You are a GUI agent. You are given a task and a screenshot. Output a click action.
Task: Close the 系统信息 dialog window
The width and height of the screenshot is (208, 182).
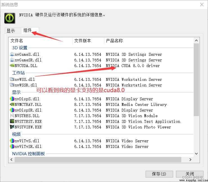click(202, 5)
